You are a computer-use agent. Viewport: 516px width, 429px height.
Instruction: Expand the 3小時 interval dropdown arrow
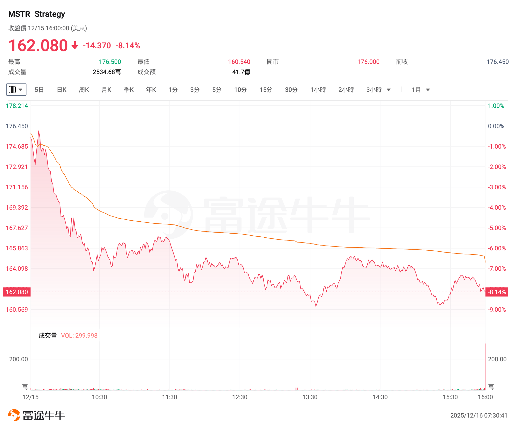(x=389, y=90)
